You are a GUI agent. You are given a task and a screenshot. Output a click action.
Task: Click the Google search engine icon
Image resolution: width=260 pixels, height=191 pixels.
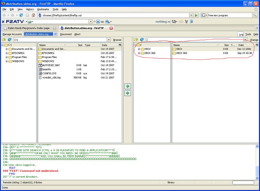click(x=203, y=15)
